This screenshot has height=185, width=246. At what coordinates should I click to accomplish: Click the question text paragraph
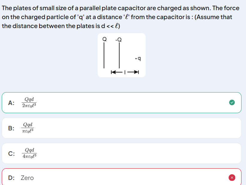tap(120, 17)
